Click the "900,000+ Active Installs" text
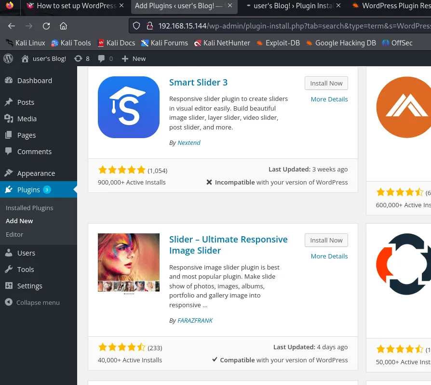Image resolution: width=431 pixels, height=385 pixels. tap(132, 182)
